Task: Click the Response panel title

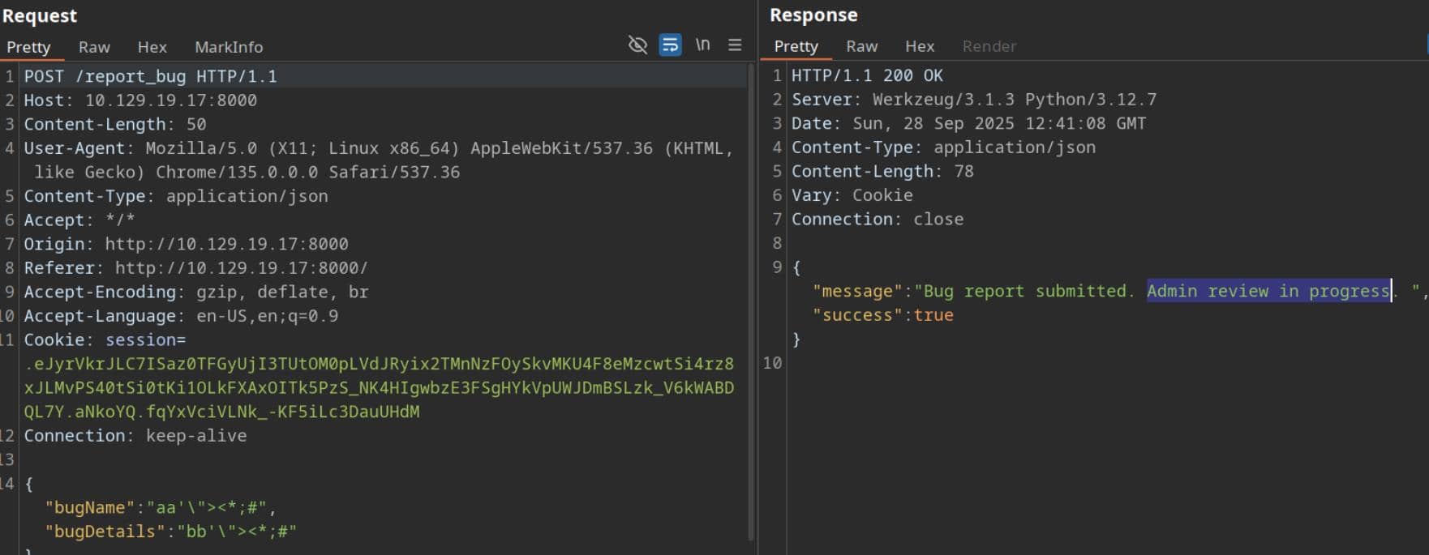Action: click(813, 15)
